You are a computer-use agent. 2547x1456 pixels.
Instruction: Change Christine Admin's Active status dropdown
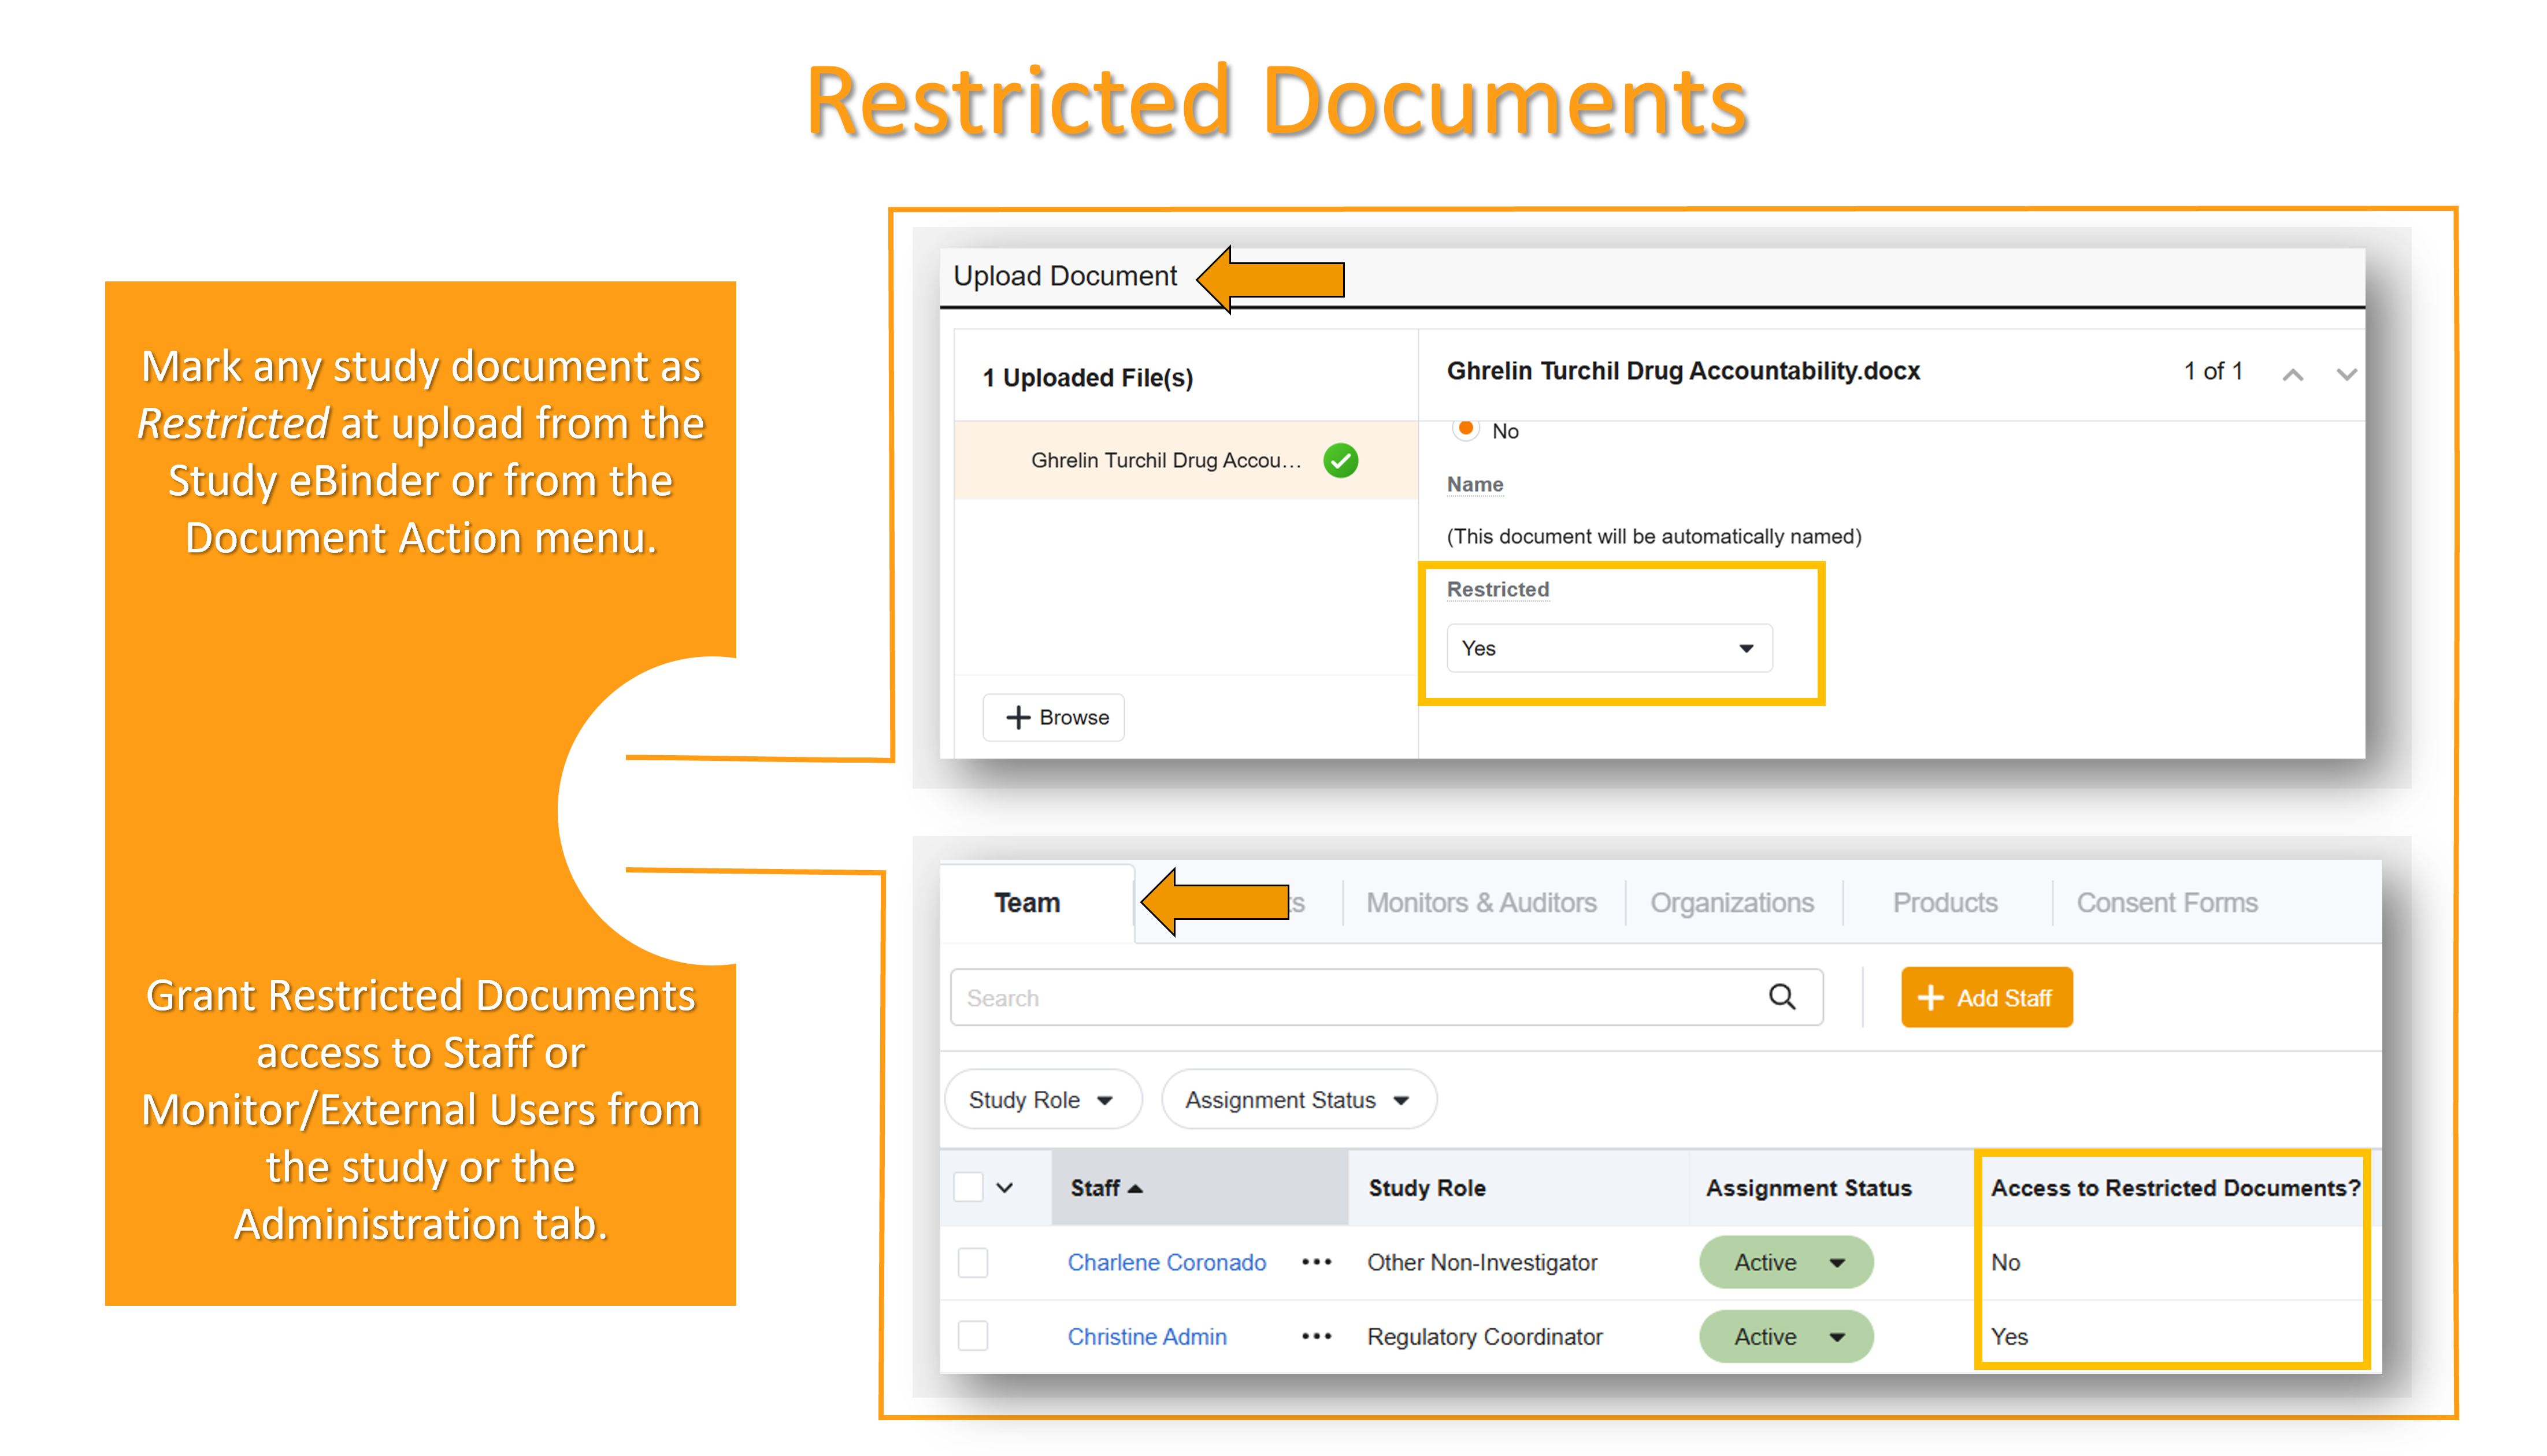coord(1786,1336)
